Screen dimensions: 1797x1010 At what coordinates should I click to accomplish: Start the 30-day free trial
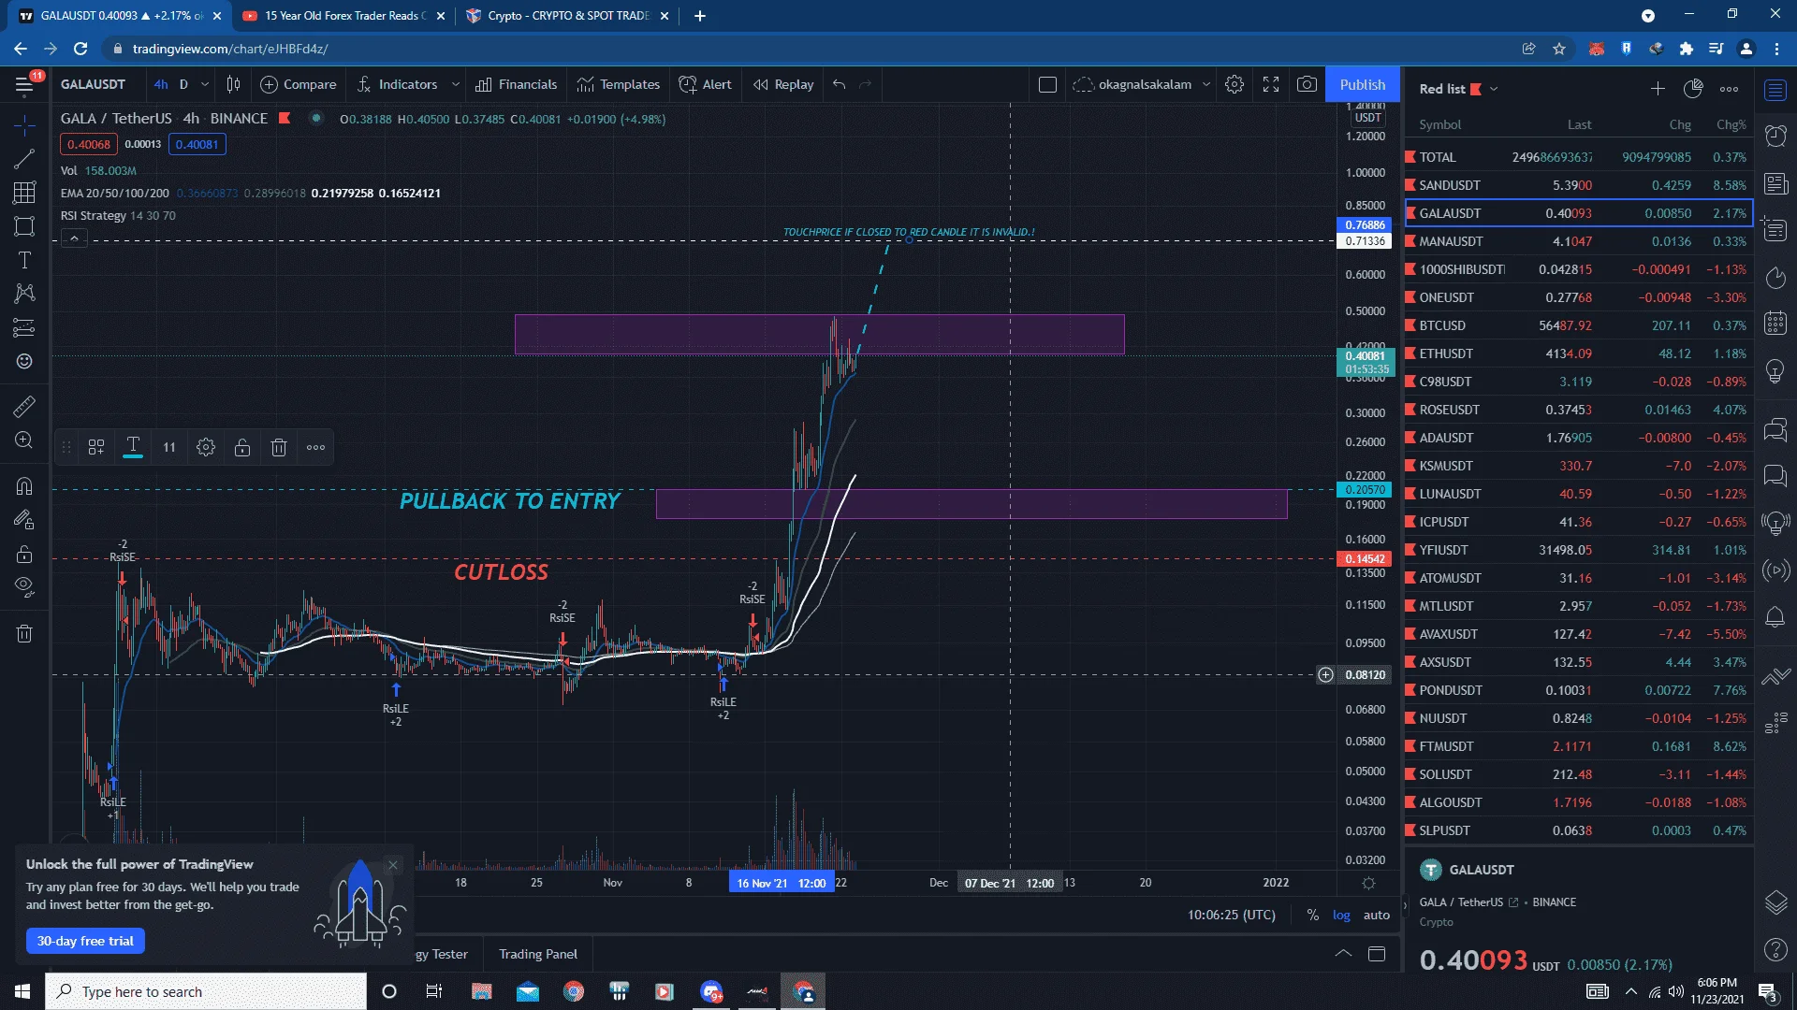pyautogui.click(x=85, y=941)
